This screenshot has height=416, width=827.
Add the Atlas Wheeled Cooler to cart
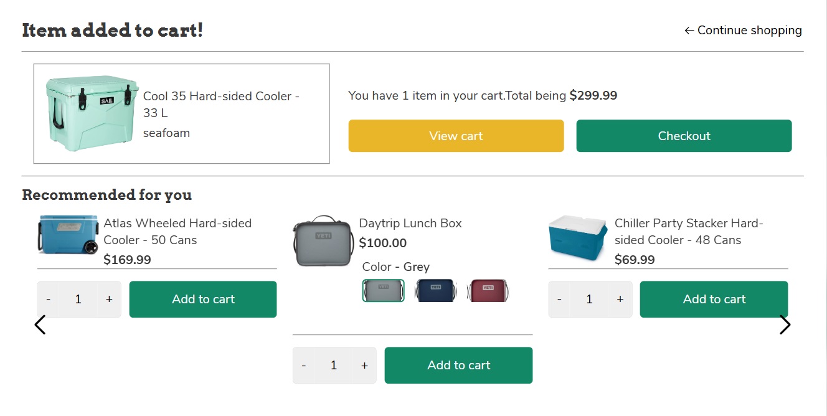click(x=203, y=299)
